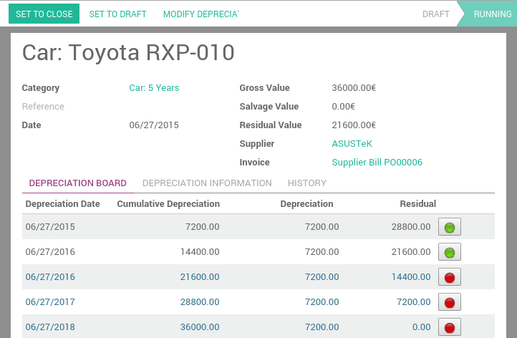The image size is (517, 338).
Task: Click the Depreciation Date column header
Action: [62, 204]
